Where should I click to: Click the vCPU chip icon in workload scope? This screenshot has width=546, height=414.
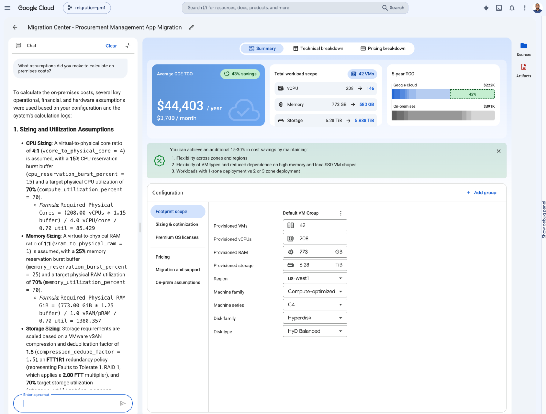coord(281,88)
